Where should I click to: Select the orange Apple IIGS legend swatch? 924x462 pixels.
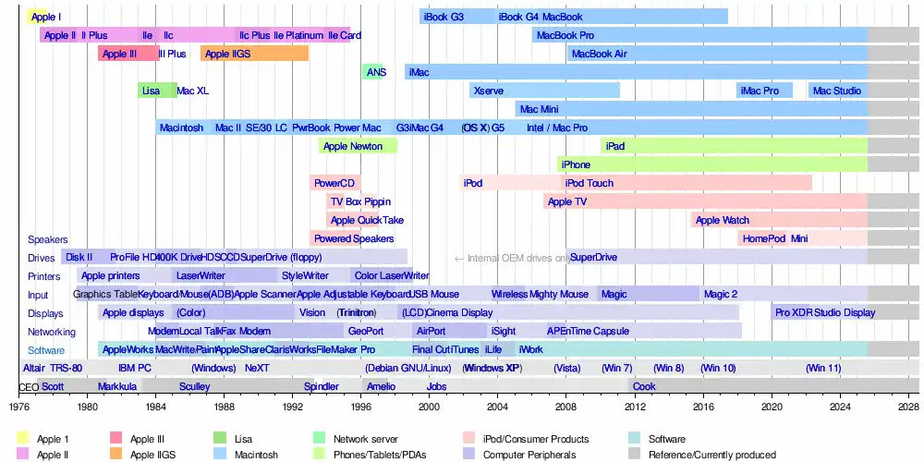coord(116,454)
